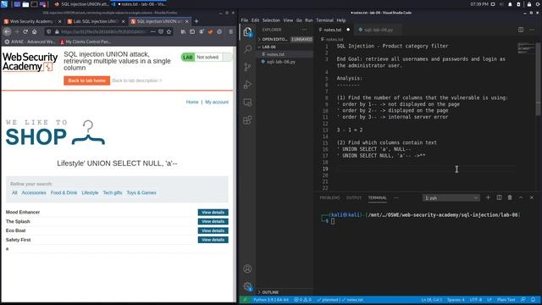Open the My account link
The image size is (542, 305).
217,102
